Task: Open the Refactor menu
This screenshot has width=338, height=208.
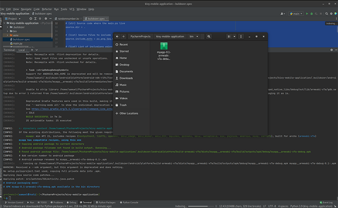Action: tap(47, 9)
